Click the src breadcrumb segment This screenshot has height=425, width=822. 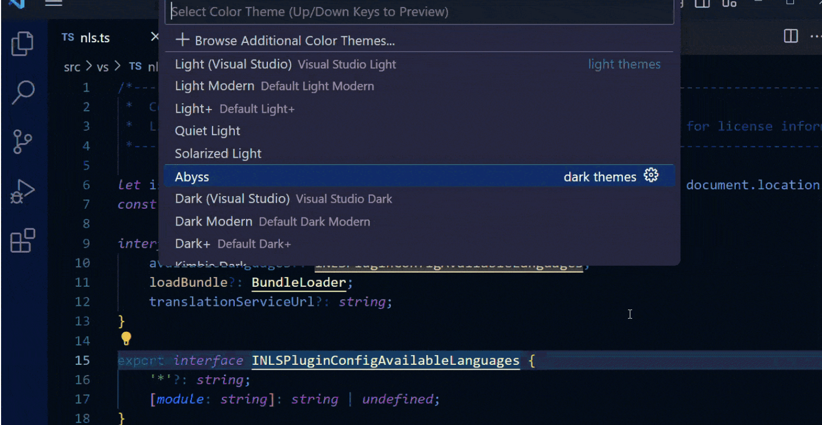coord(72,67)
